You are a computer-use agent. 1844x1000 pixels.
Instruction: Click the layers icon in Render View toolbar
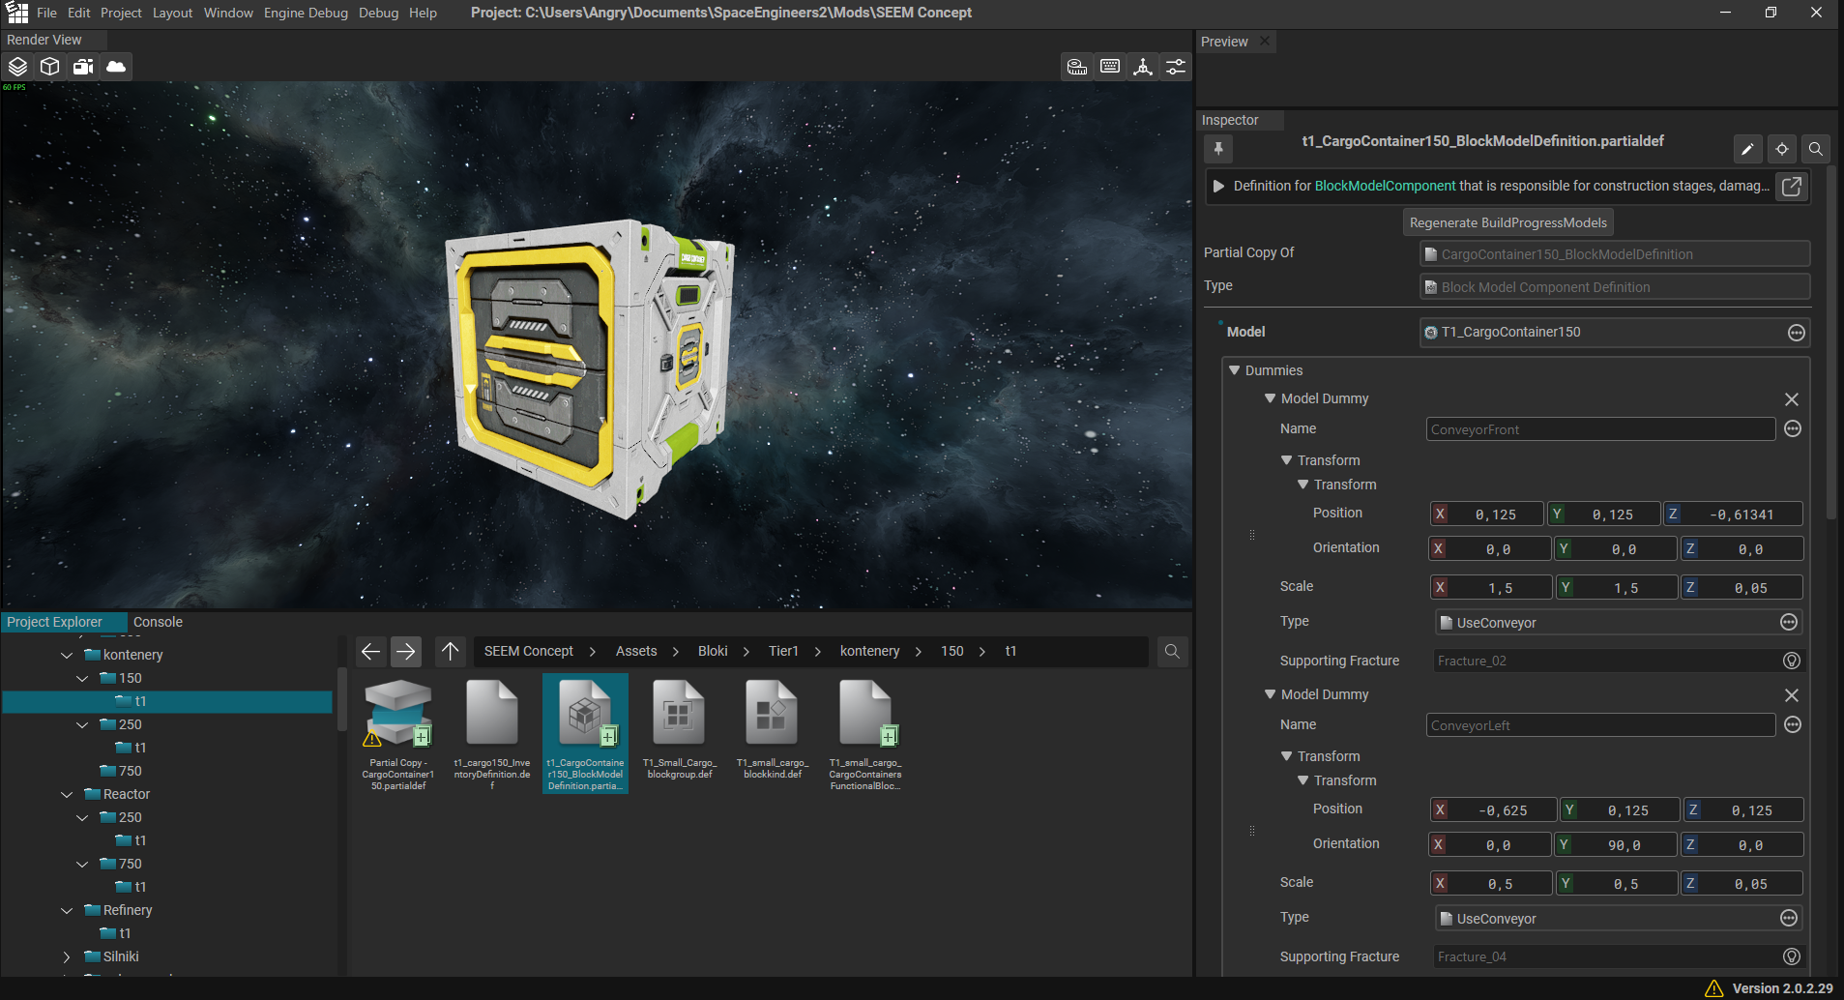pyautogui.click(x=18, y=67)
